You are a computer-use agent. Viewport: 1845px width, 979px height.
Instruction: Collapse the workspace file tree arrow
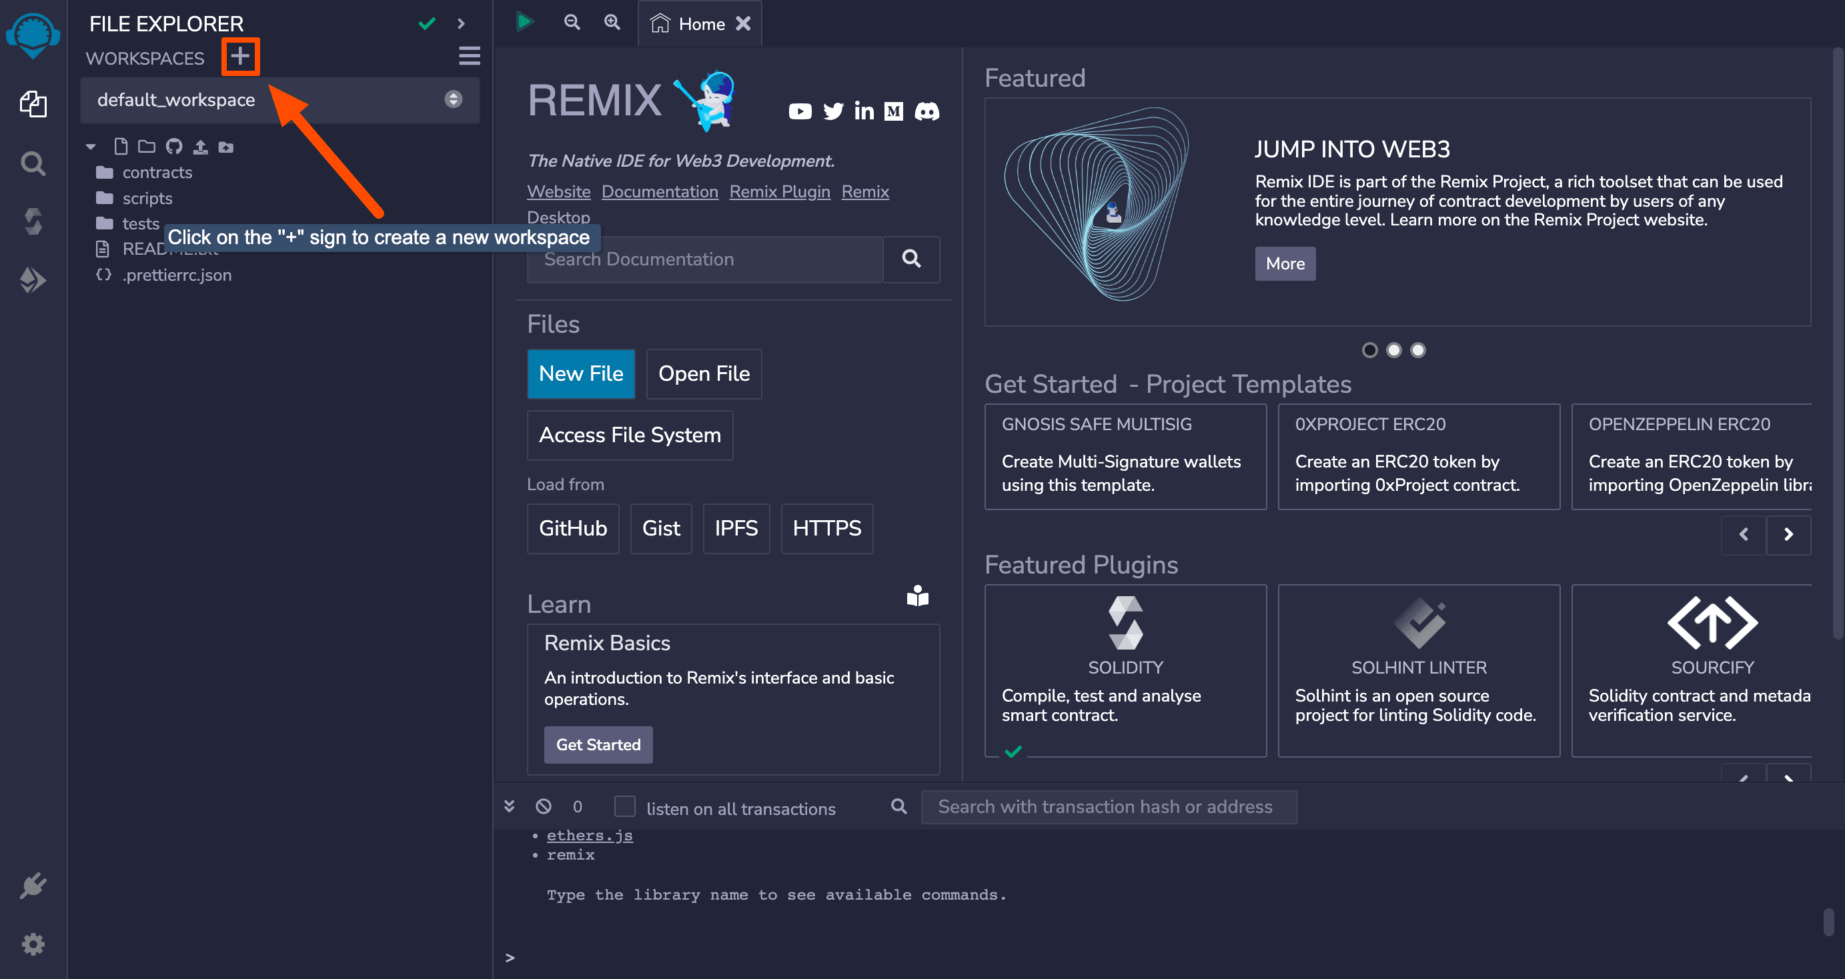[90, 147]
